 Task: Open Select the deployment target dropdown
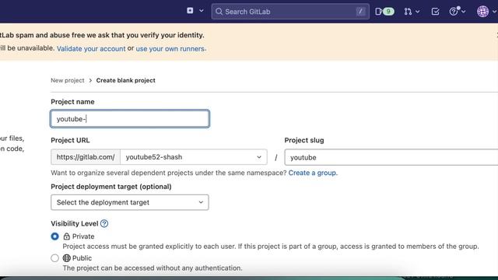point(130,202)
